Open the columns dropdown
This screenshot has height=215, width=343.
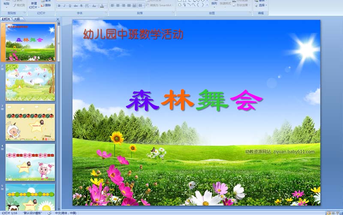pyautogui.click(x=141, y=5)
